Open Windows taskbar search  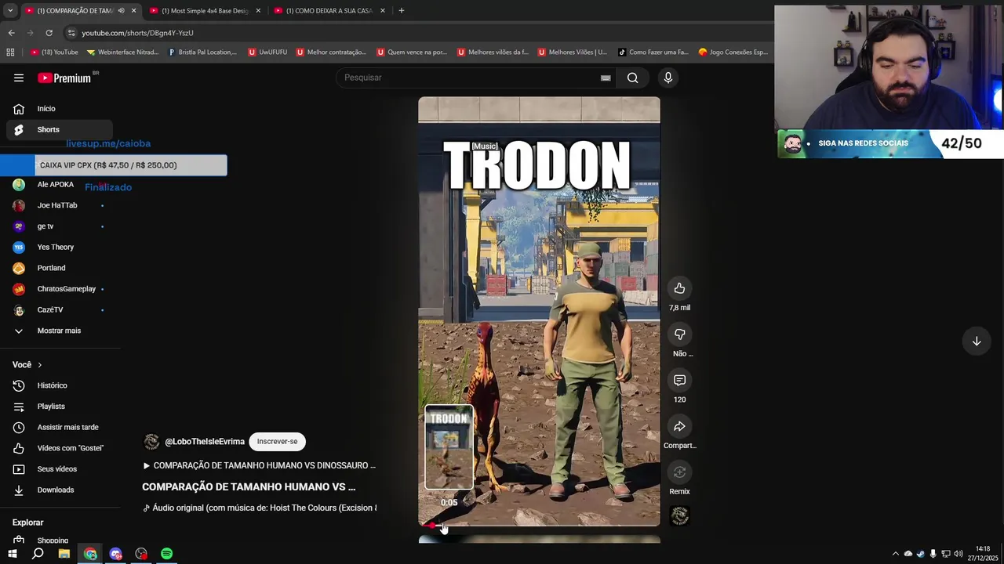[x=38, y=554]
